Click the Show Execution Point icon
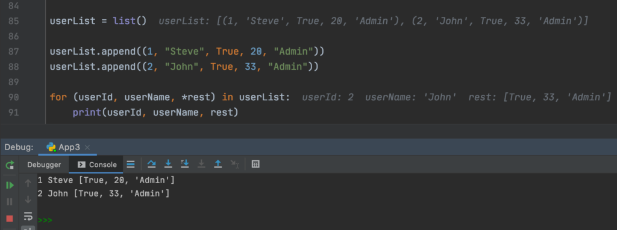Viewport: 617px width, 230px height. (x=131, y=164)
